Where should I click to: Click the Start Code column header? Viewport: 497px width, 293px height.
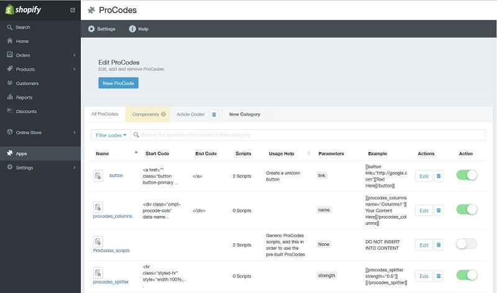157,153
